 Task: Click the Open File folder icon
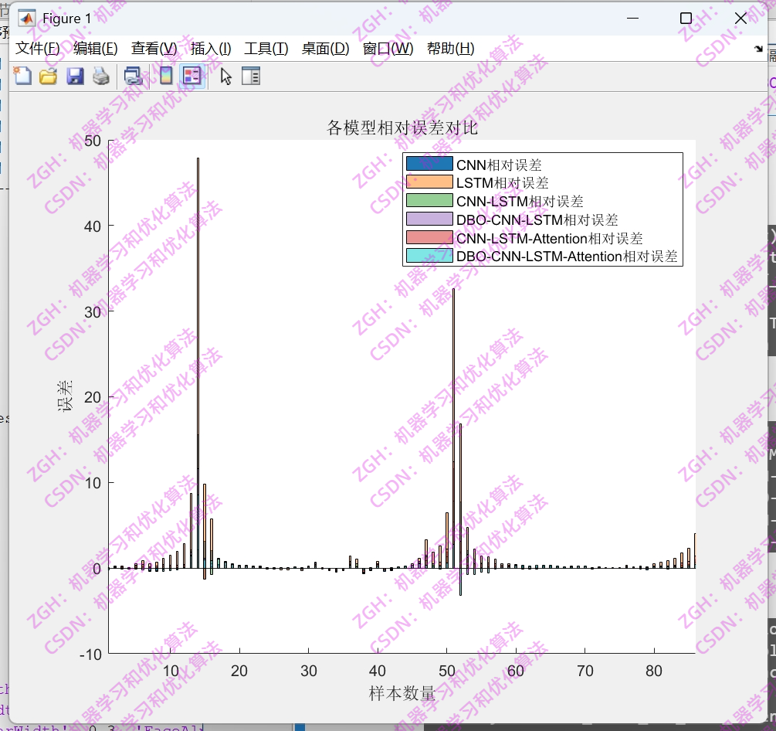point(49,76)
